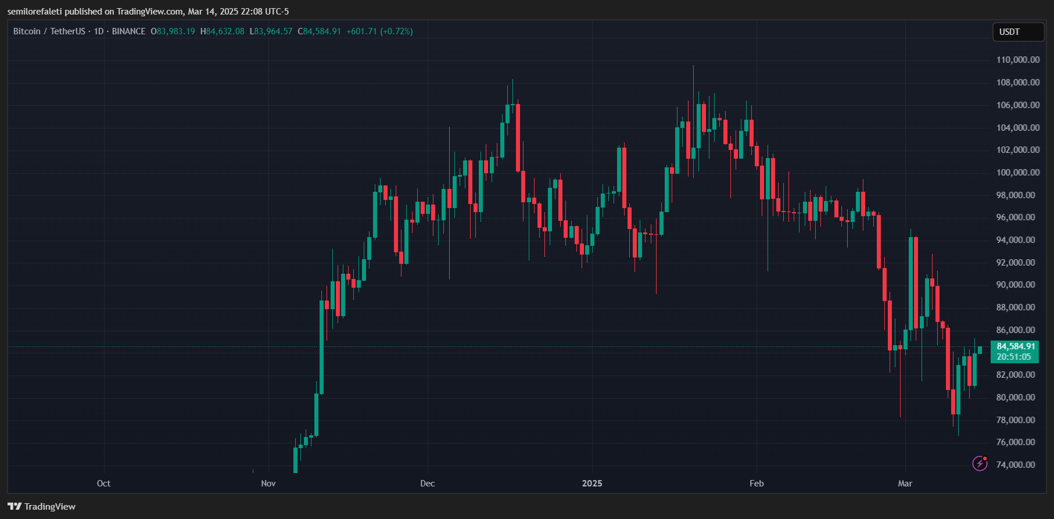Click the 86,000.00 price axis label

pos(1016,330)
